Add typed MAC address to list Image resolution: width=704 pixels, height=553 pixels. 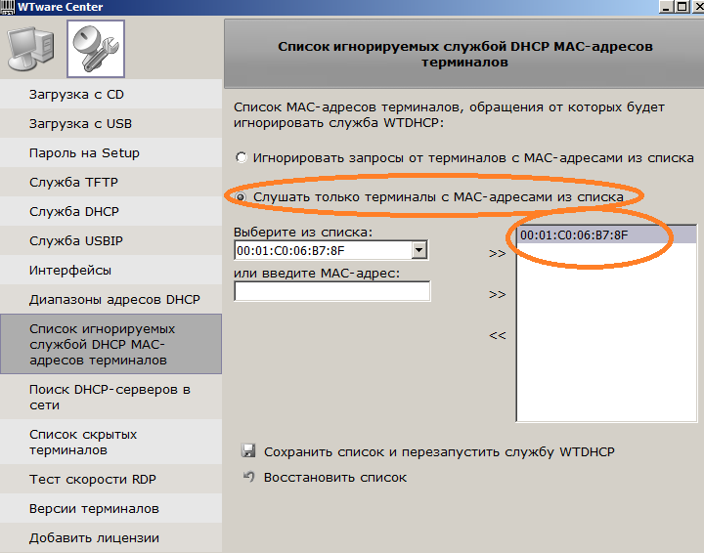497,294
